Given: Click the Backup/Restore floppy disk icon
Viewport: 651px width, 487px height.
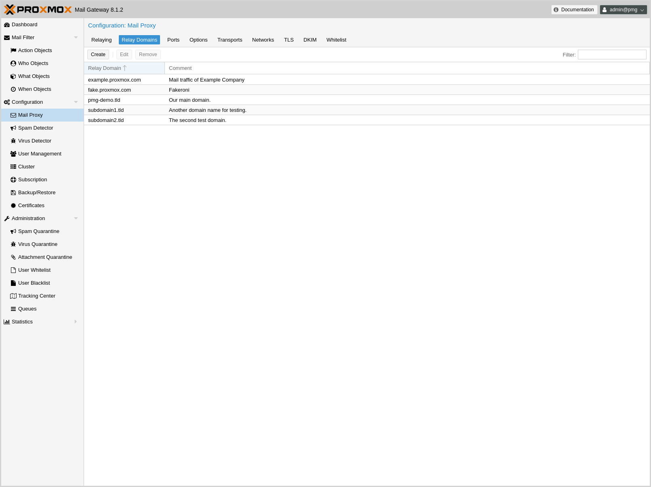Looking at the screenshot, I should (13, 193).
